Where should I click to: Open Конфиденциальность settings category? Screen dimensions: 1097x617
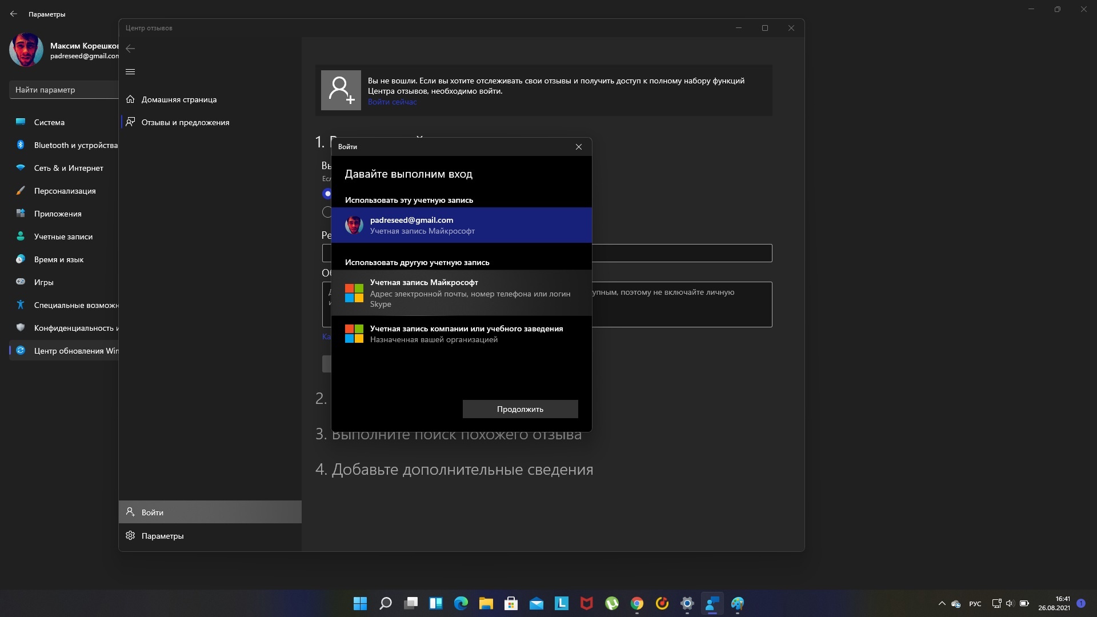tap(64, 328)
